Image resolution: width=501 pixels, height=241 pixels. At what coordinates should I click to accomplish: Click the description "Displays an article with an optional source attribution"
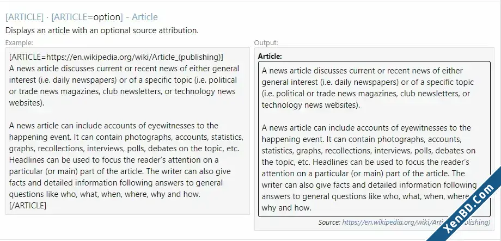(x=102, y=30)
